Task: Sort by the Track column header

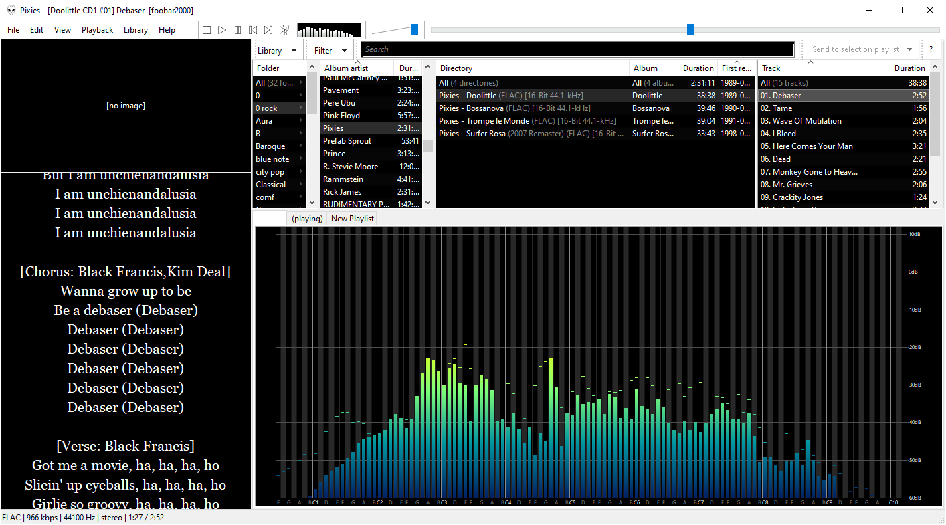Action: click(810, 68)
